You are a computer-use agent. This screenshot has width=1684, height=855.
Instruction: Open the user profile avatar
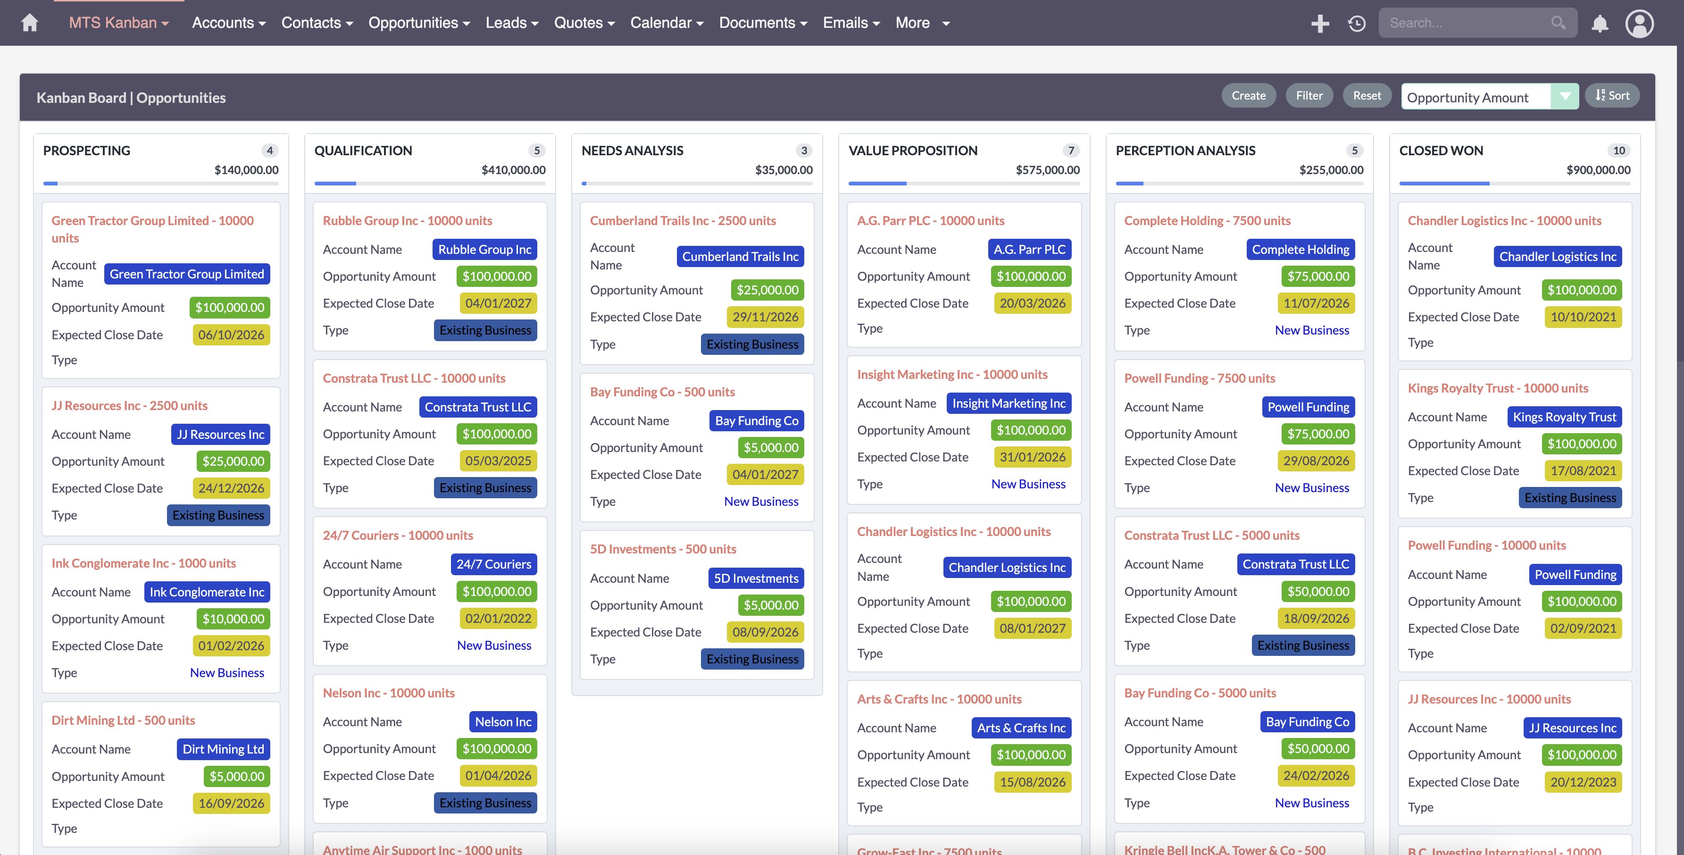[1639, 24]
